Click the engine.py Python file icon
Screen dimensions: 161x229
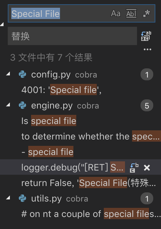click(22, 105)
